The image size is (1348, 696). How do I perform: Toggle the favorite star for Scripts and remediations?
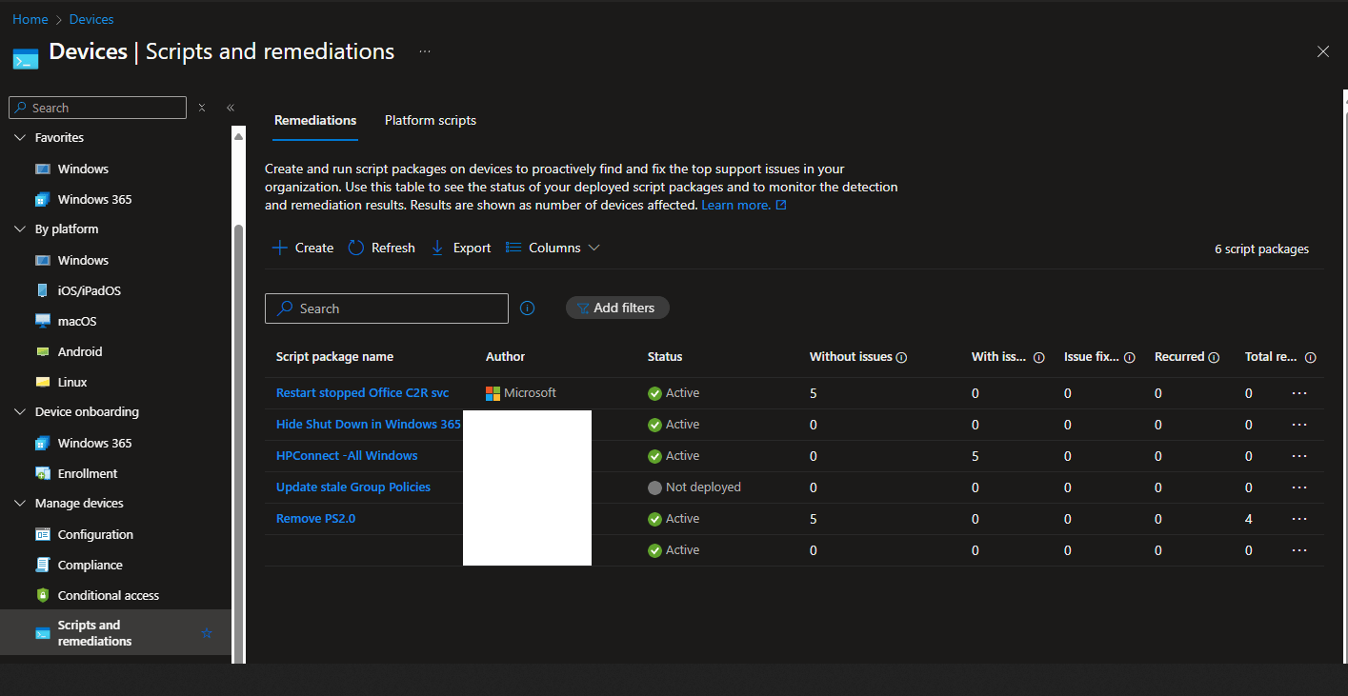pos(207,633)
